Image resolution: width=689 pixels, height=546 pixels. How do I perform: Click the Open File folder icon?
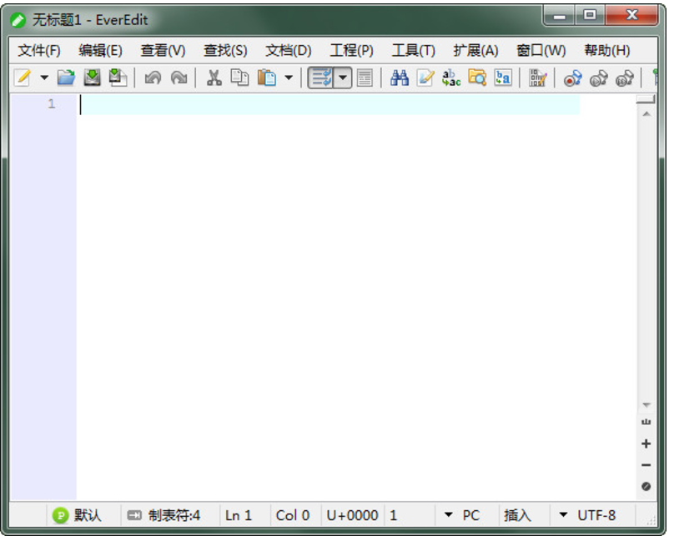tap(66, 78)
